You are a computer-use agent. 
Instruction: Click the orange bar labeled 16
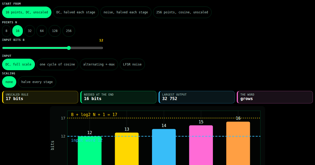tap(238, 143)
